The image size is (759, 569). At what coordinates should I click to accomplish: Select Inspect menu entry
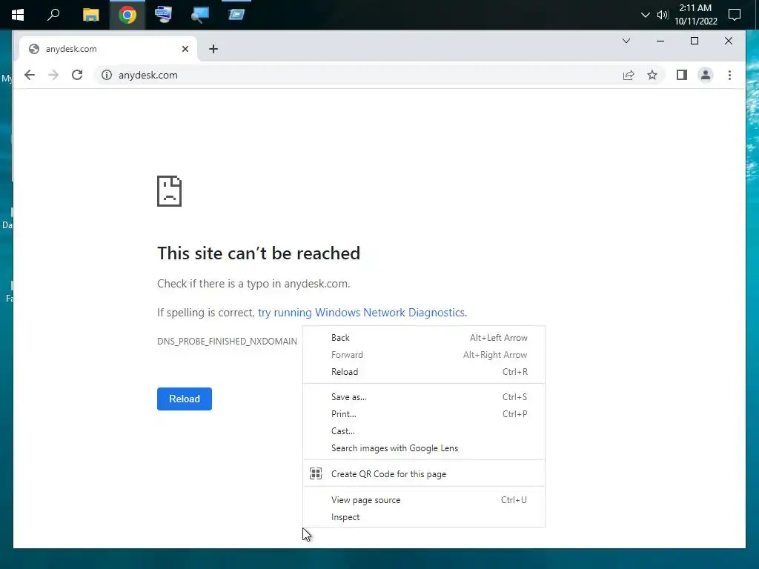[x=423, y=516]
